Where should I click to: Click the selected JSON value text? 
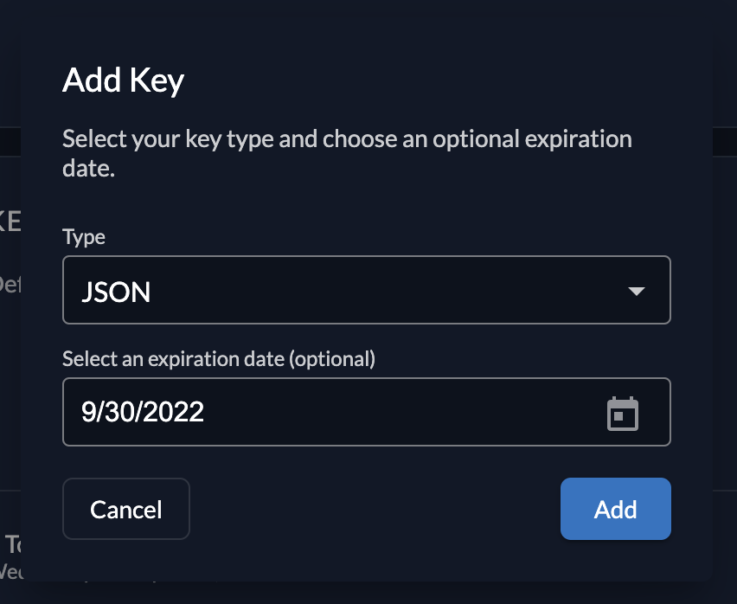[116, 292]
